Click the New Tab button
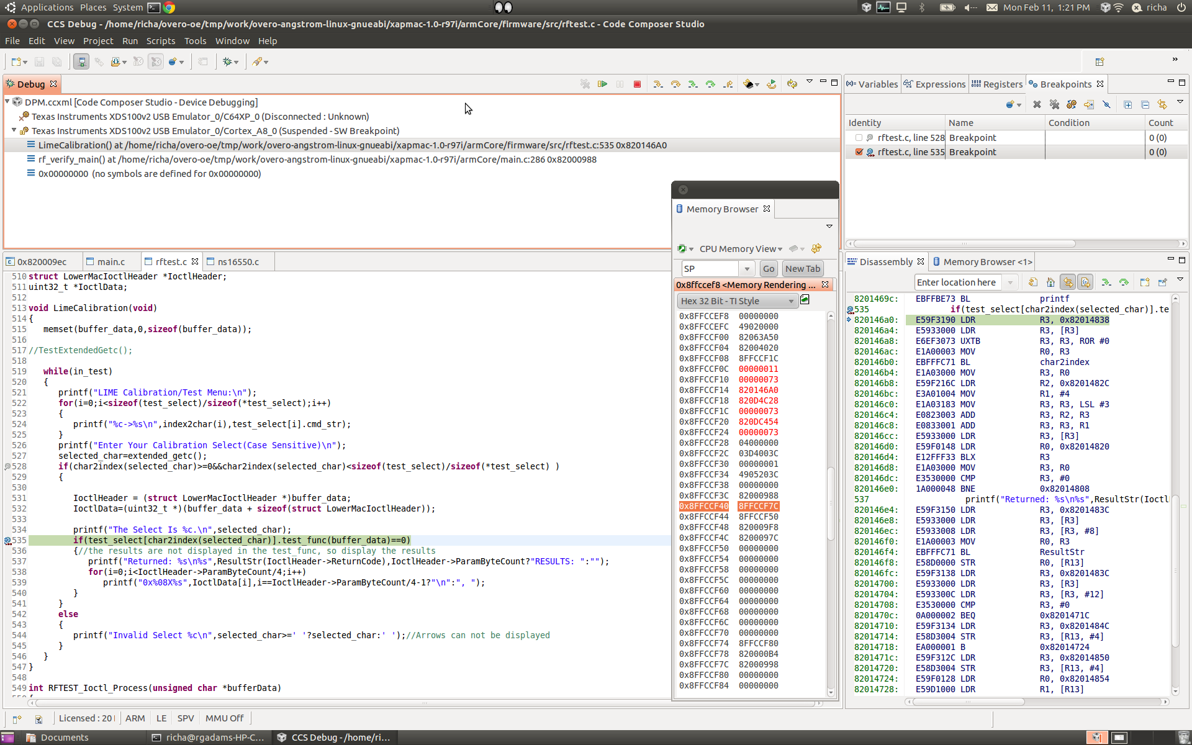This screenshot has width=1192, height=745. [x=802, y=269]
